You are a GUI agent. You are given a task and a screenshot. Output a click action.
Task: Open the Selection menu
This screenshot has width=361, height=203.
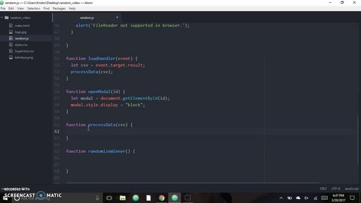34,8
